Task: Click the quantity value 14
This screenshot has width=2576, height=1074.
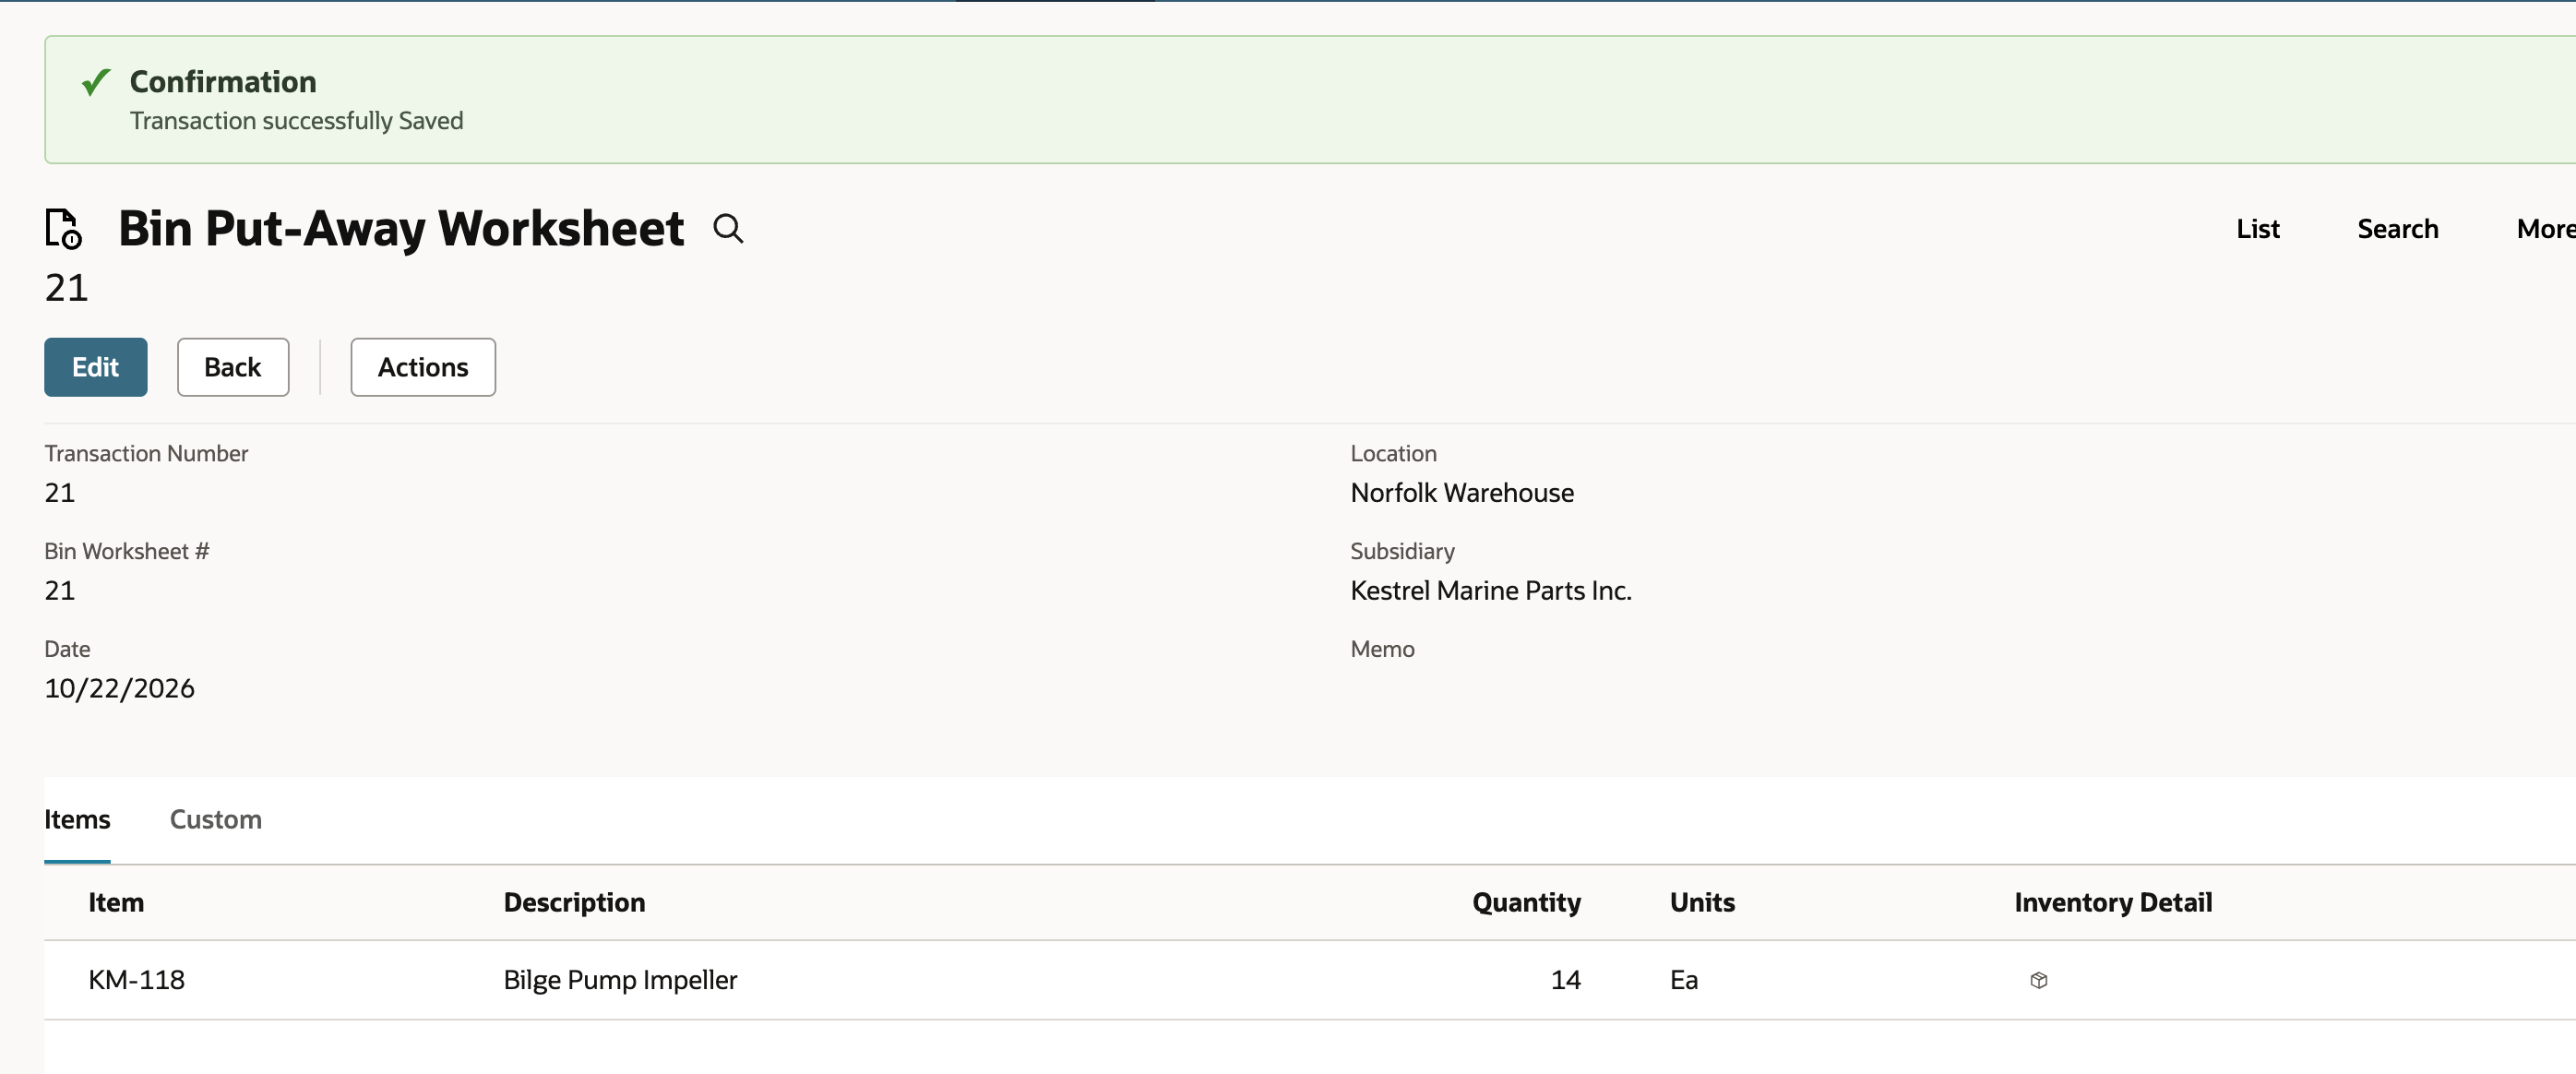Action: pyautogui.click(x=1565, y=980)
